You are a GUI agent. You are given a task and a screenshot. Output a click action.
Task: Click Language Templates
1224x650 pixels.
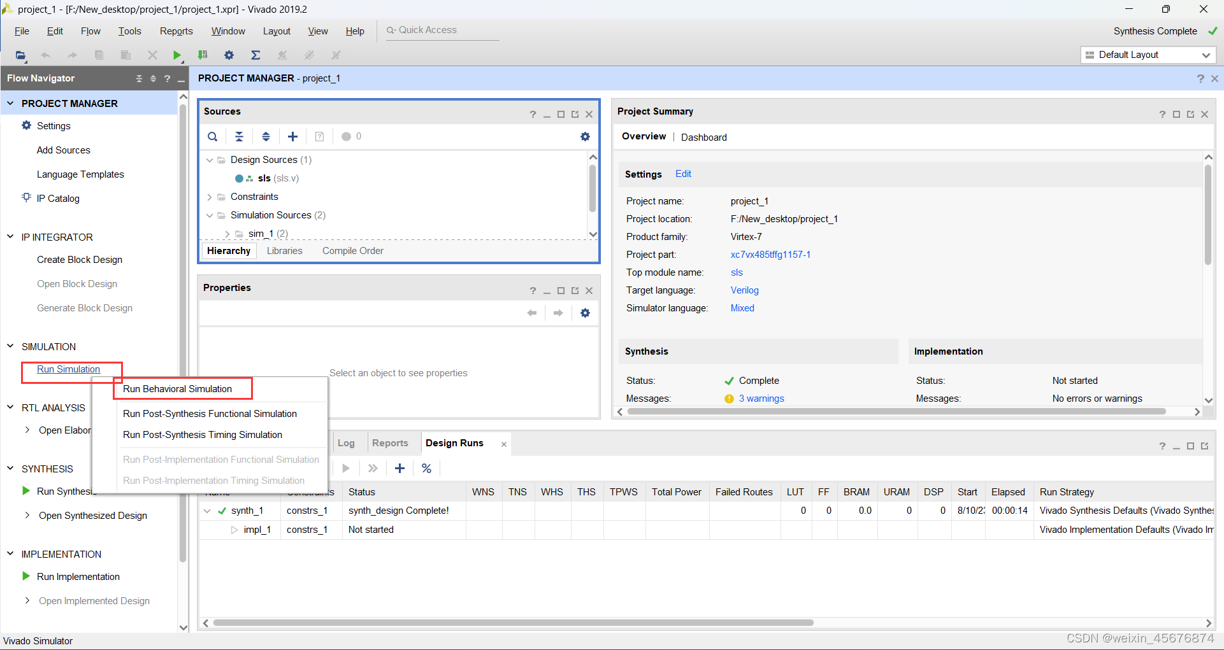click(80, 174)
